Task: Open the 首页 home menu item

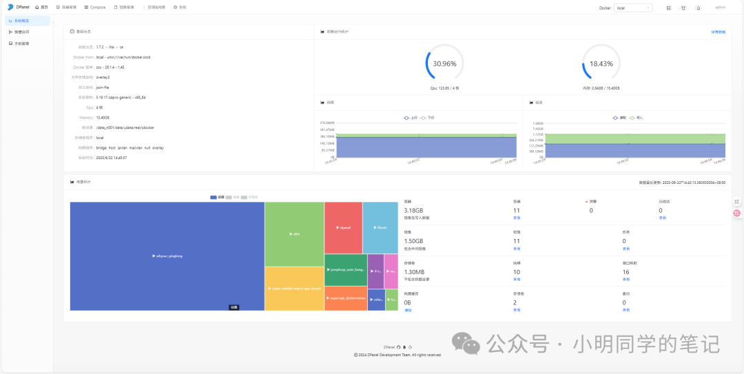Action: 42,8
